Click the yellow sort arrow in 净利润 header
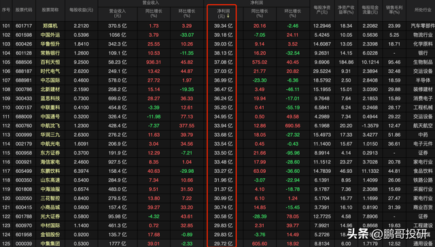 click(228, 16)
